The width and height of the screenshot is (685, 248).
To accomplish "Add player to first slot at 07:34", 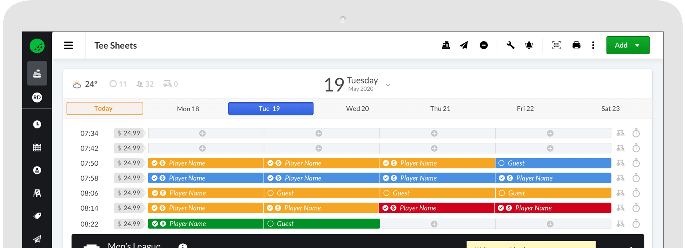I will point(202,133).
